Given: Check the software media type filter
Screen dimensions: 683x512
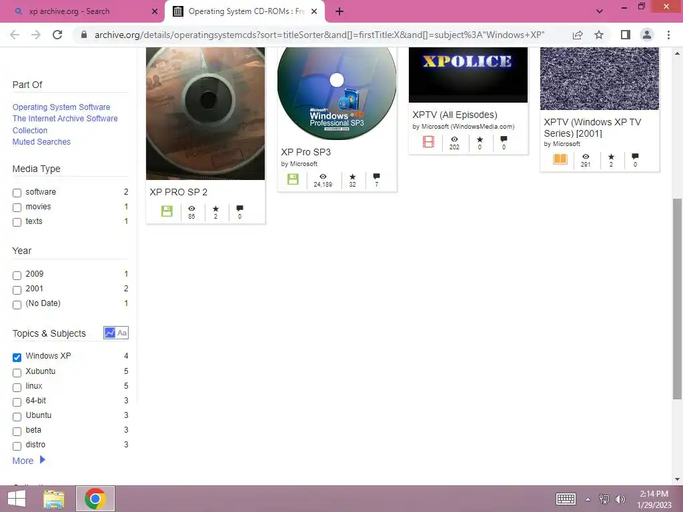Looking at the screenshot, I should (x=17, y=193).
